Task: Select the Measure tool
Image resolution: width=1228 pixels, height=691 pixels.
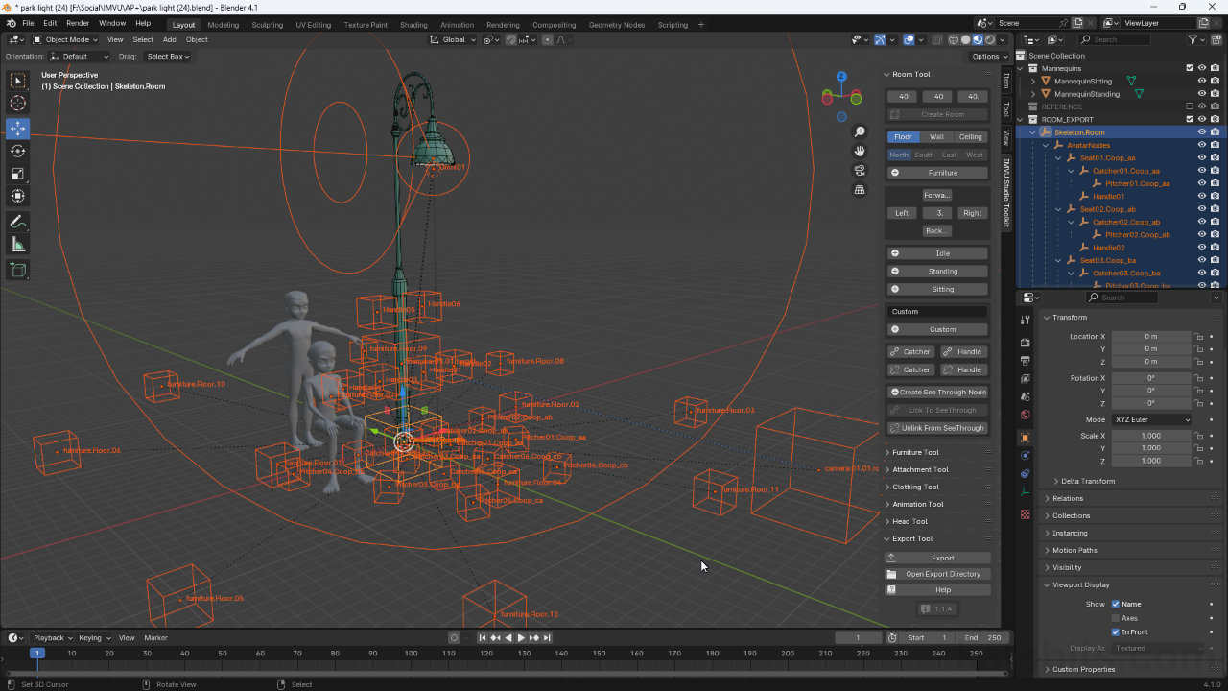Action: click(18, 245)
